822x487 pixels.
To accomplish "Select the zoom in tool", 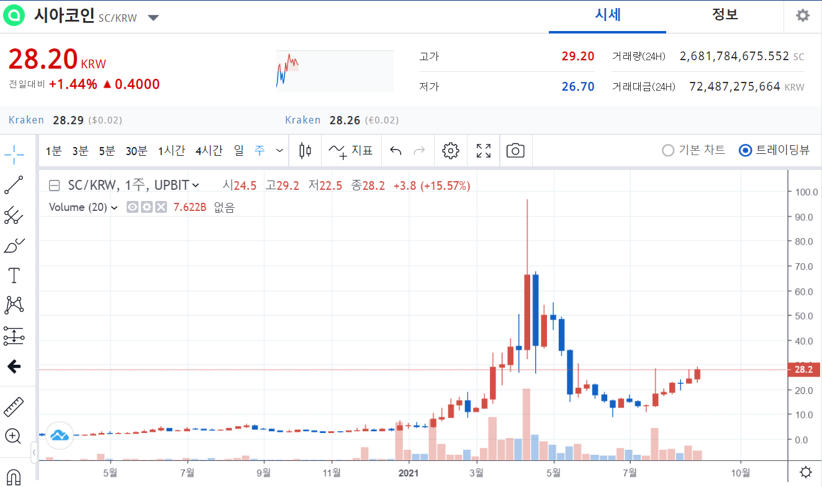I will [x=14, y=436].
